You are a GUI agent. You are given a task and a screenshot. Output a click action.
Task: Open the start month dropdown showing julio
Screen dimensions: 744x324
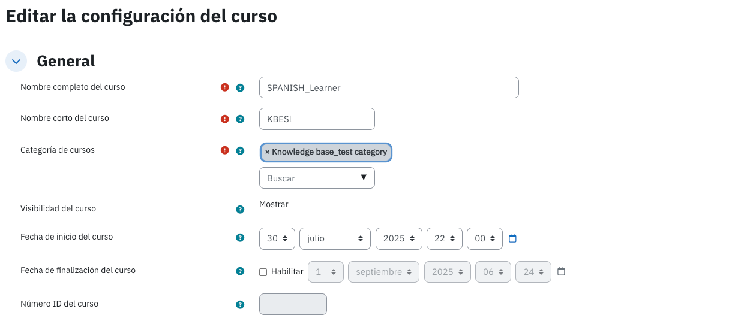[x=335, y=238]
